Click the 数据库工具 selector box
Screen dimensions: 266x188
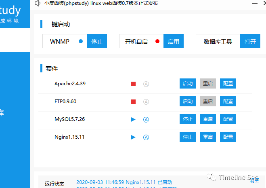pyautogui.click(x=218, y=41)
